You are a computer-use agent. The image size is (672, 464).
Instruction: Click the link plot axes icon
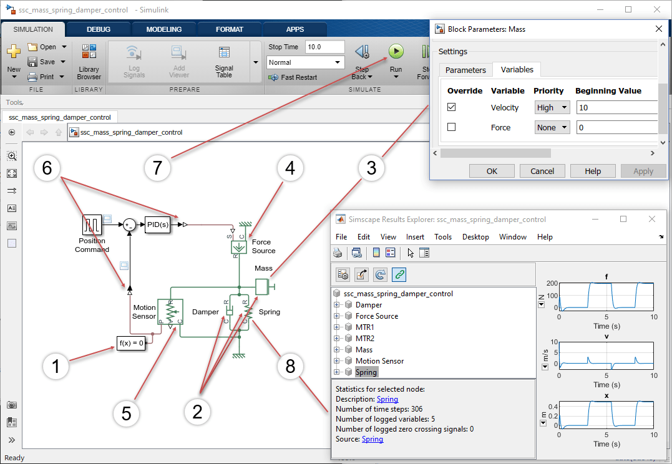pyautogui.click(x=356, y=253)
